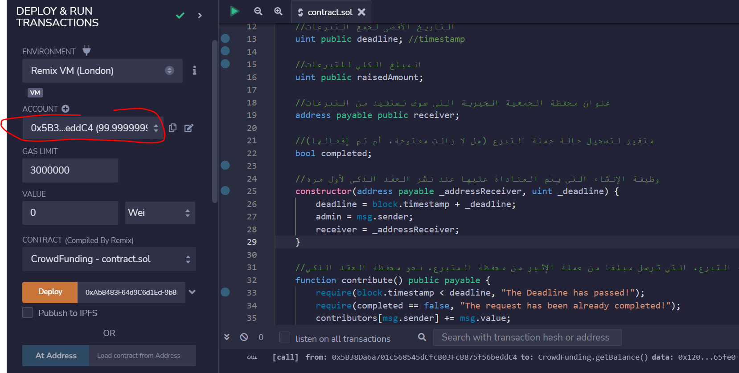Image resolution: width=739 pixels, height=373 pixels.
Task: Close the contract.sol tab
Action: click(361, 12)
